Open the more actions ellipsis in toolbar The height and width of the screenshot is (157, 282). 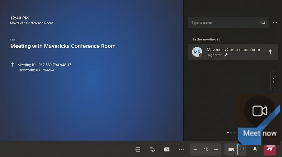pos(181,150)
